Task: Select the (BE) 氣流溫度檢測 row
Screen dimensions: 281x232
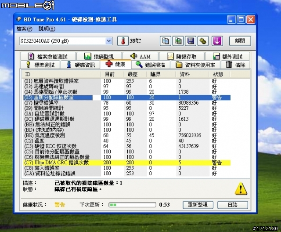Action: [x=127, y=135]
